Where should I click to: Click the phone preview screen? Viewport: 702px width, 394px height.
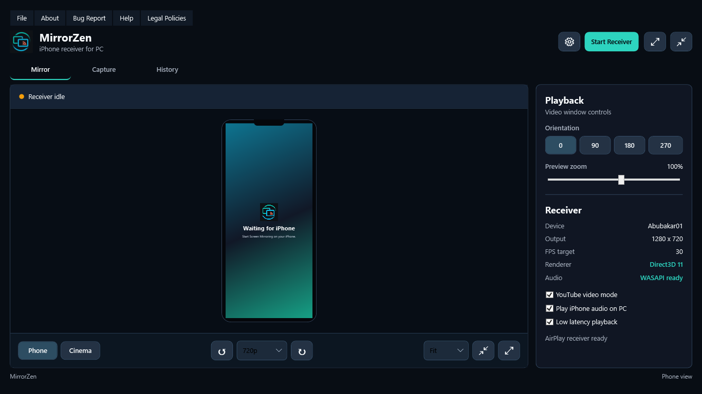point(269,221)
